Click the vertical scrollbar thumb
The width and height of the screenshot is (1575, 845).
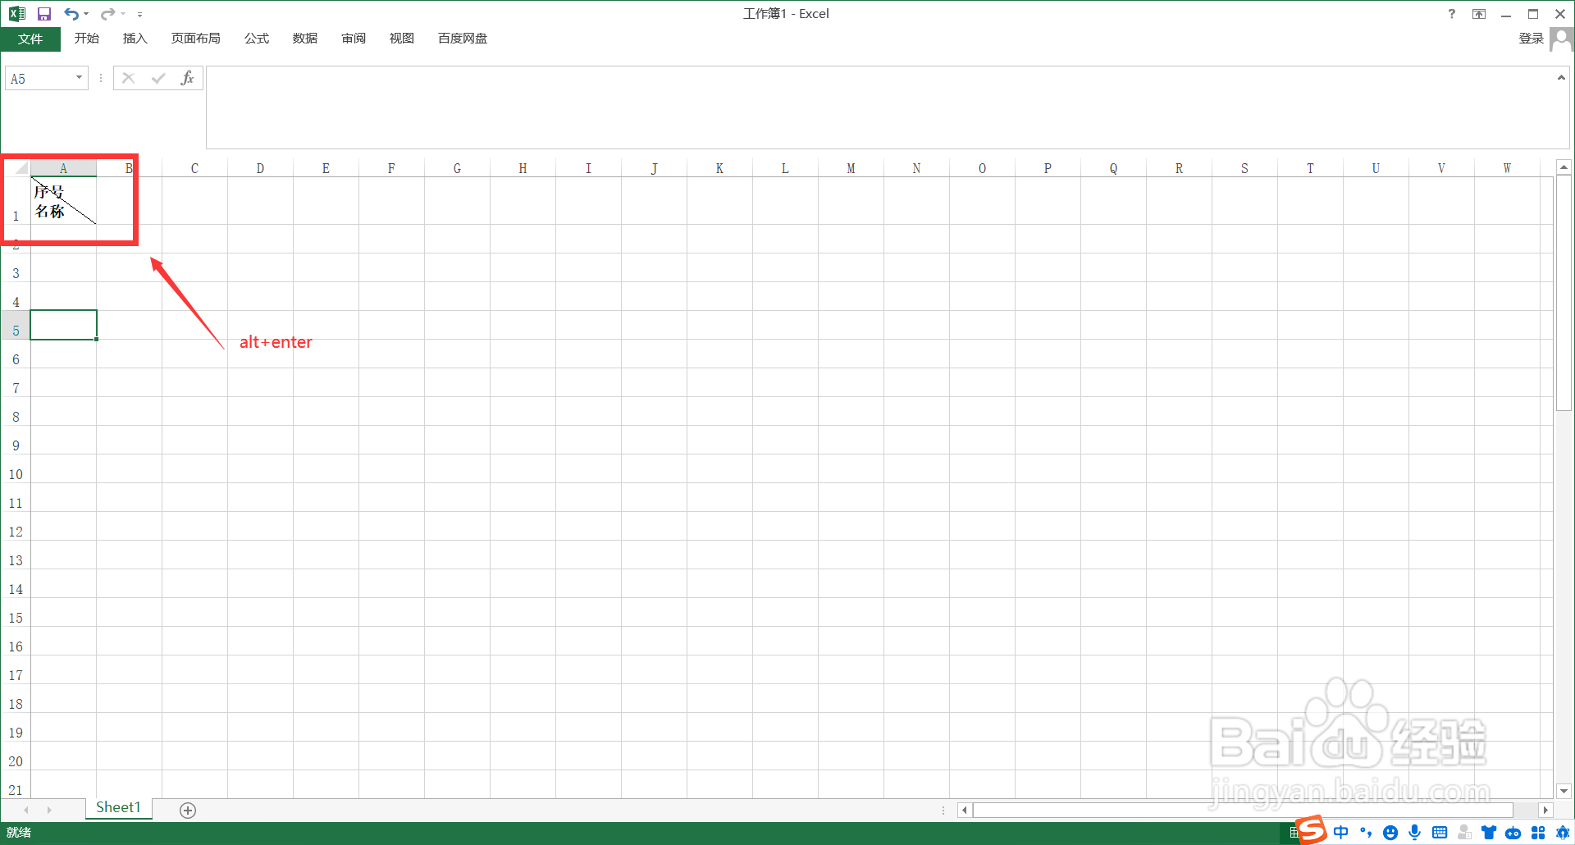(x=1564, y=292)
